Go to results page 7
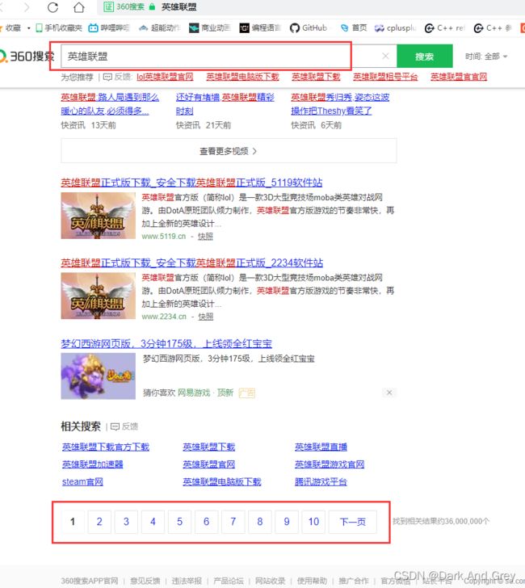525x588 pixels. [x=233, y=522]
